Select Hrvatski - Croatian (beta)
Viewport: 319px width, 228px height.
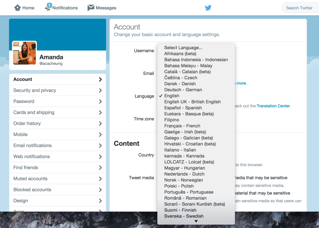pos(196,144)
